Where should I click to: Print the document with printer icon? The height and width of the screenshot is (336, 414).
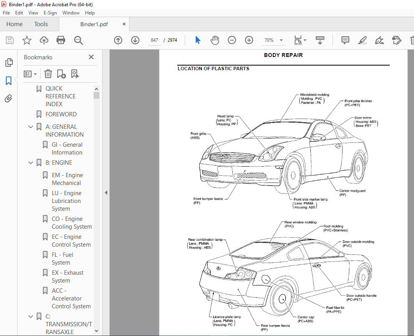(61, 40)
